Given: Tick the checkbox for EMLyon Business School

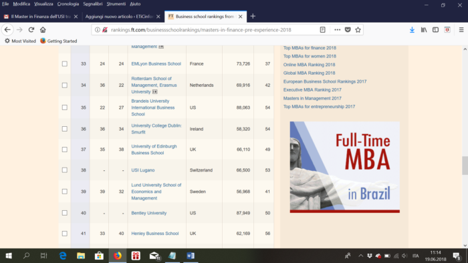Looking at the screenshot, I should point(64,63).
